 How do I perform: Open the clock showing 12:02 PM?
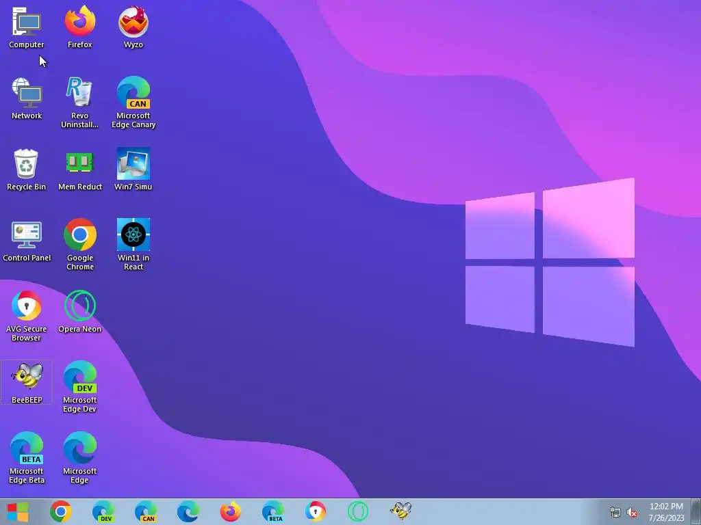pos(666,511)
